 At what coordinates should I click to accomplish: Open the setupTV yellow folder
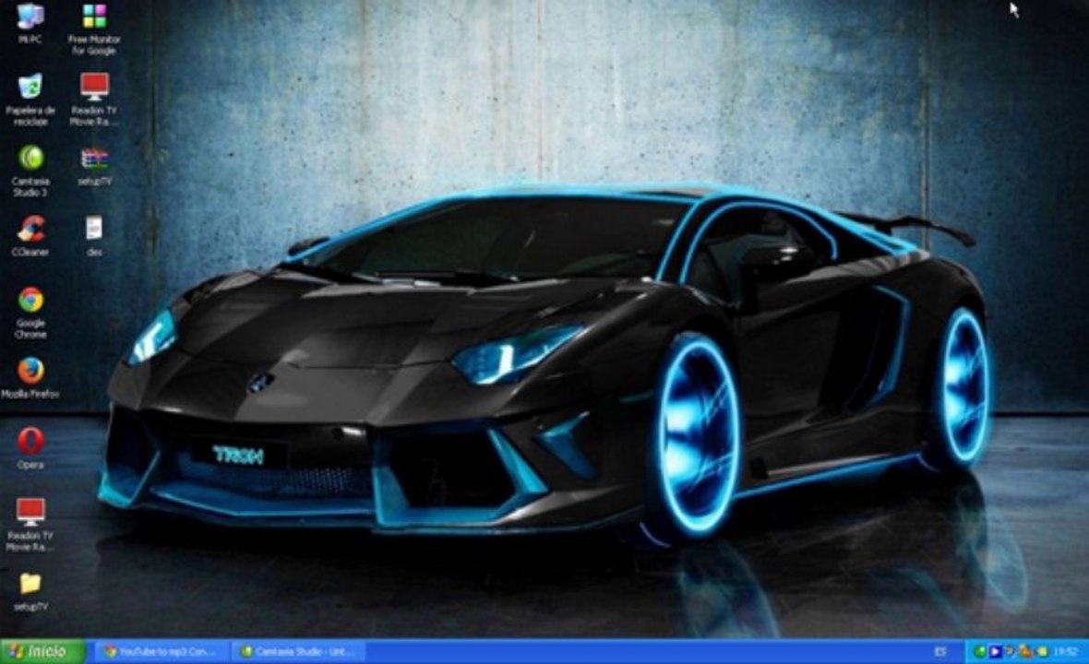click(x=30, y=590)
